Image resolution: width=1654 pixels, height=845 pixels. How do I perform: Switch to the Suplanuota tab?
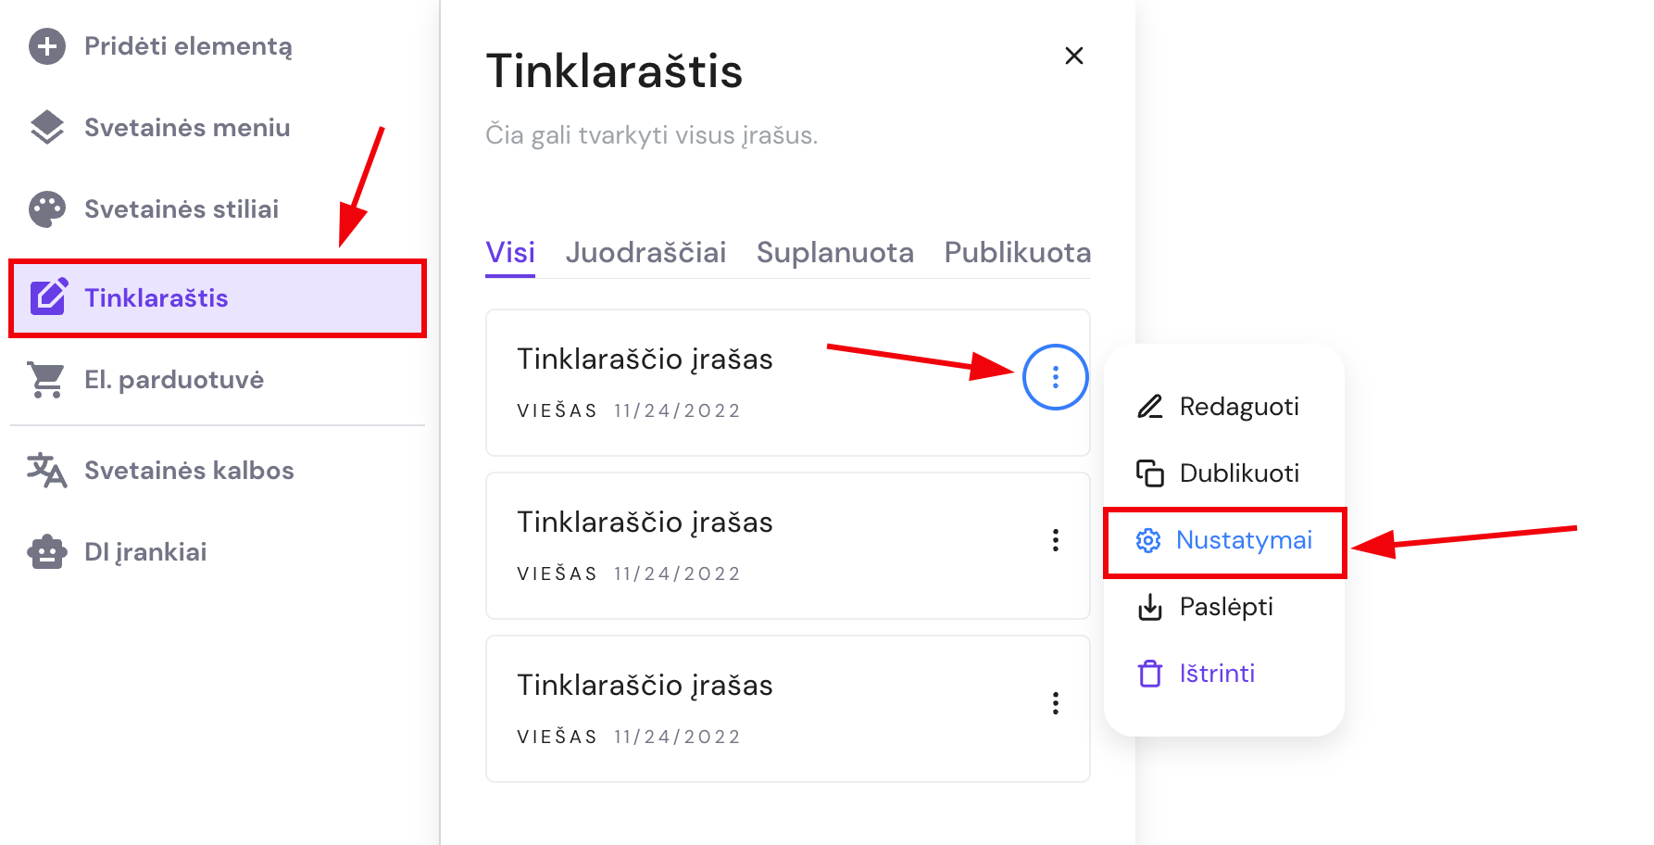coord(834,253)
